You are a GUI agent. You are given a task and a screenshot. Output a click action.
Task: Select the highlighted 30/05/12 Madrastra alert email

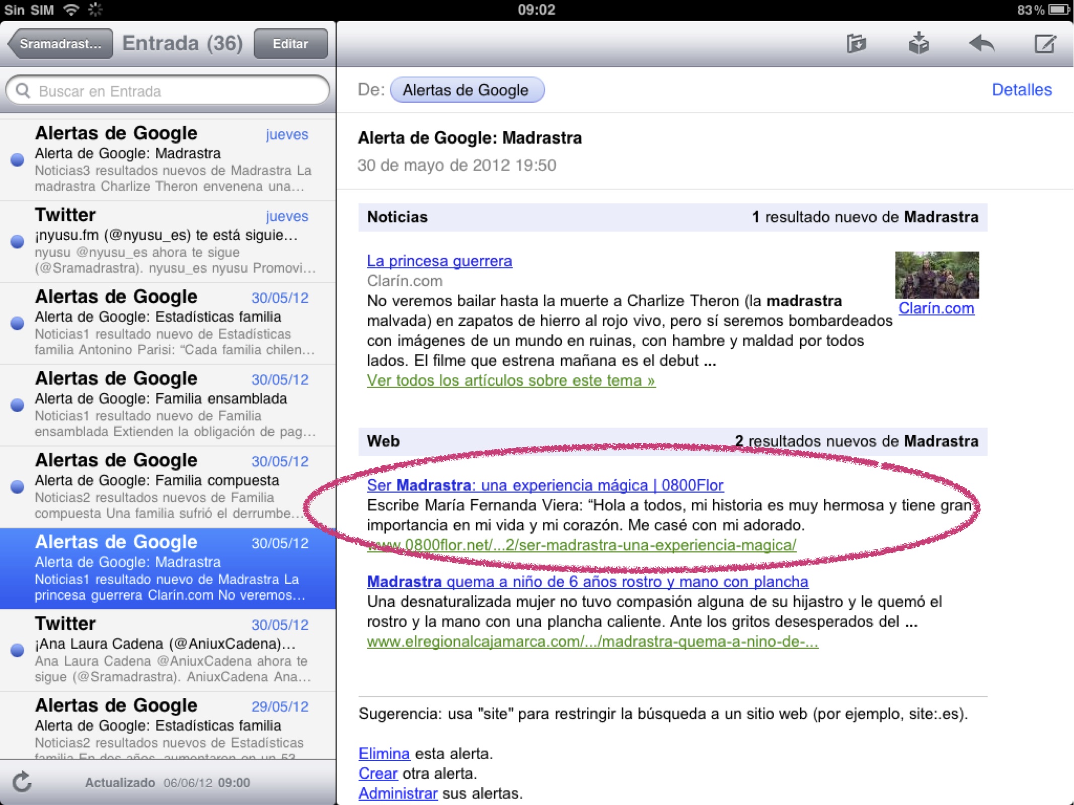(168, 569)
